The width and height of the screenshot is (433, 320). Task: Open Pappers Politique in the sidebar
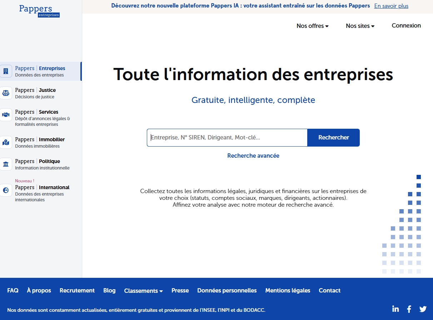[x=41, y=164]
